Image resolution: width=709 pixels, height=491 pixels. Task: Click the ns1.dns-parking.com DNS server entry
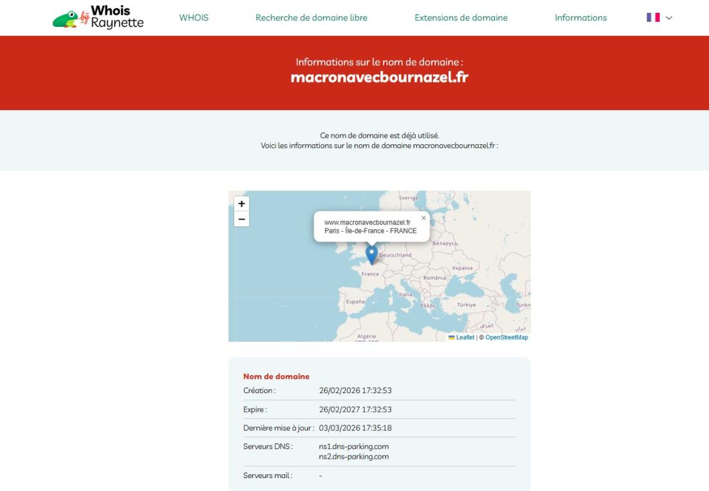[354, 446]
